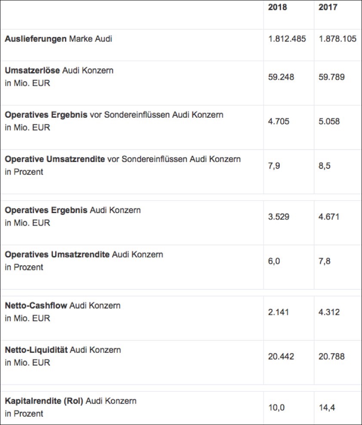
Task: Click the 59.248 revenue value
Action: coord(281,77)
